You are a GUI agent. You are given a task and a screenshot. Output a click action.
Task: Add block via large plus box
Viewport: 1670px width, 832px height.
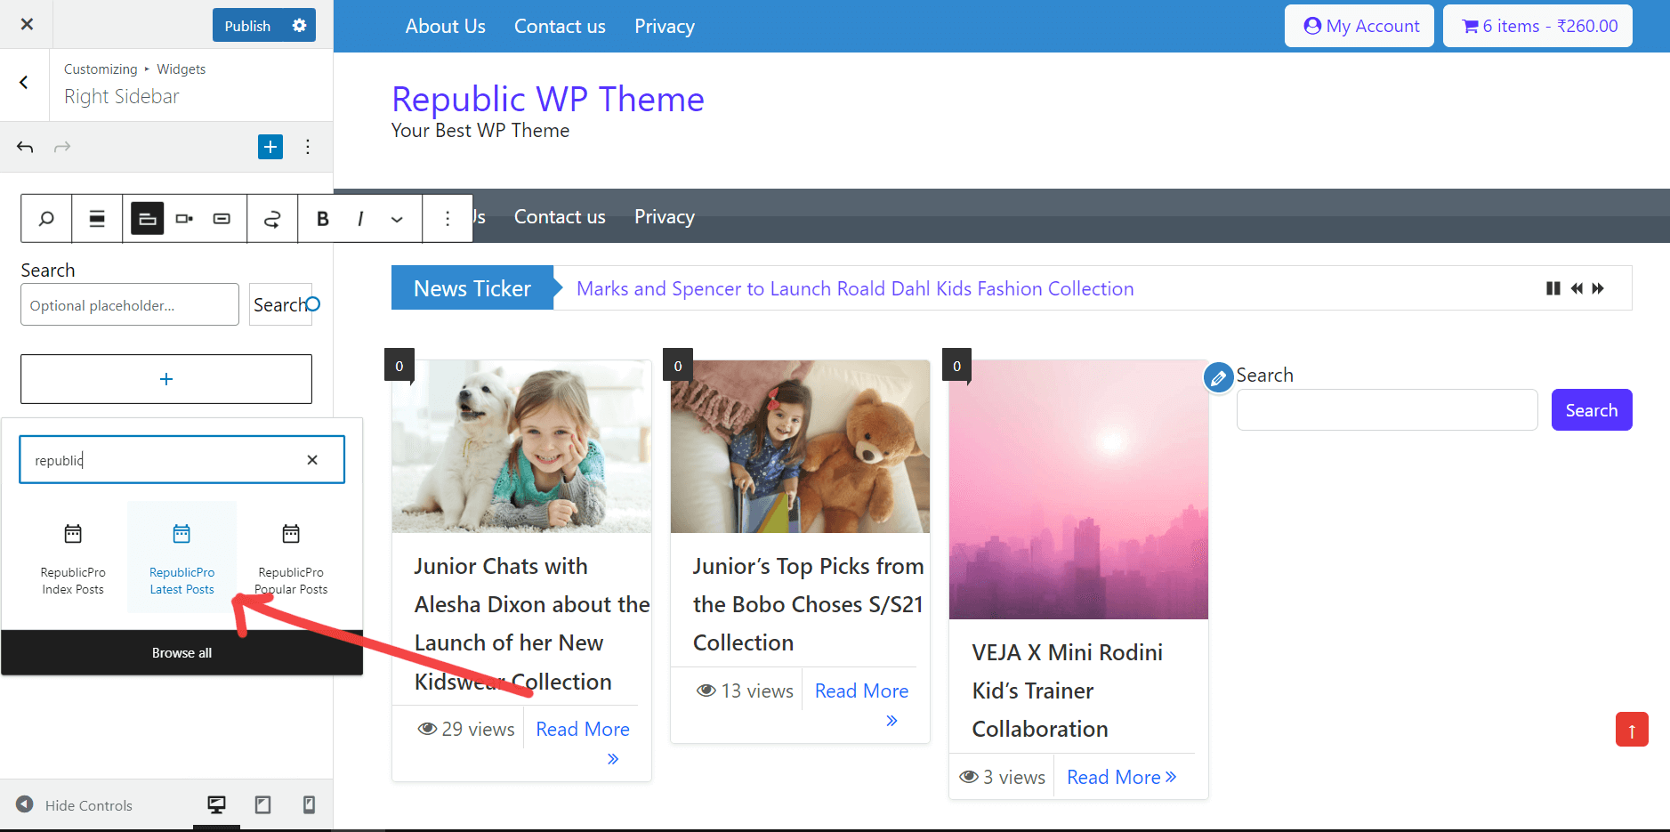coord(166,379)
